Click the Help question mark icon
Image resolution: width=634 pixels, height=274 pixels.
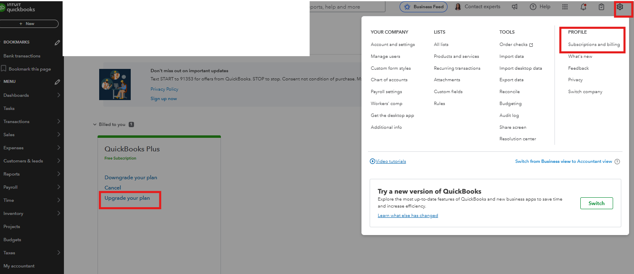(533, 7)
